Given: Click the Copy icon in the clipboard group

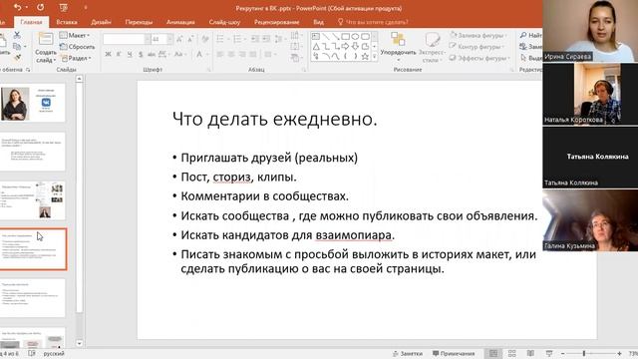Looking at the screenshot, I should tap(17, 47).
